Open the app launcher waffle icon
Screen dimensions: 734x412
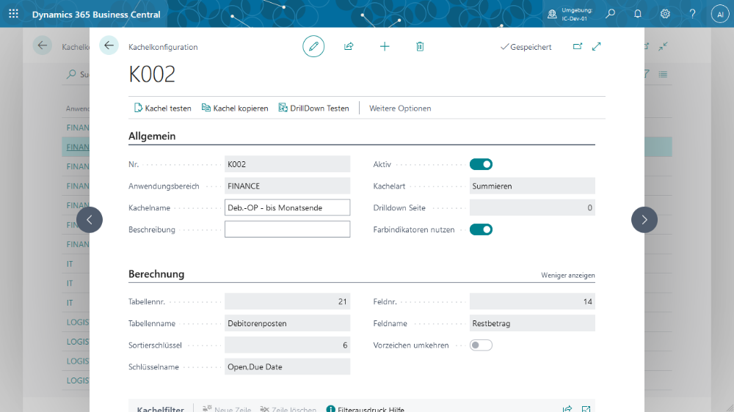click(x=13, y=14)
